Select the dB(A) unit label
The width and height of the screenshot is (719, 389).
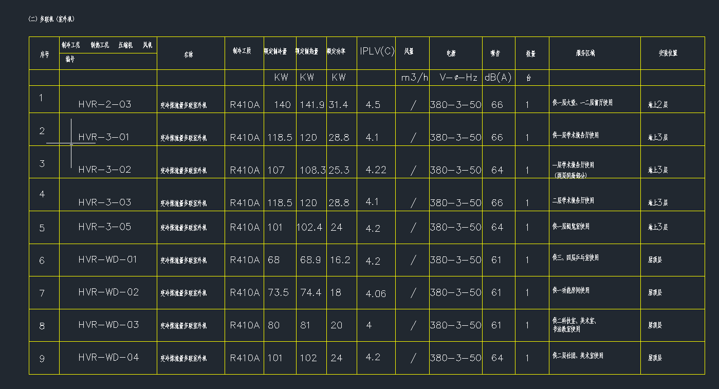point(498,78)
